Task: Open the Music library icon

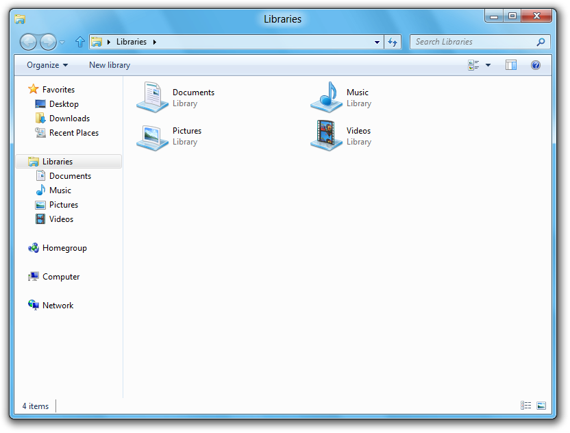Action: [x=326, y=97]
